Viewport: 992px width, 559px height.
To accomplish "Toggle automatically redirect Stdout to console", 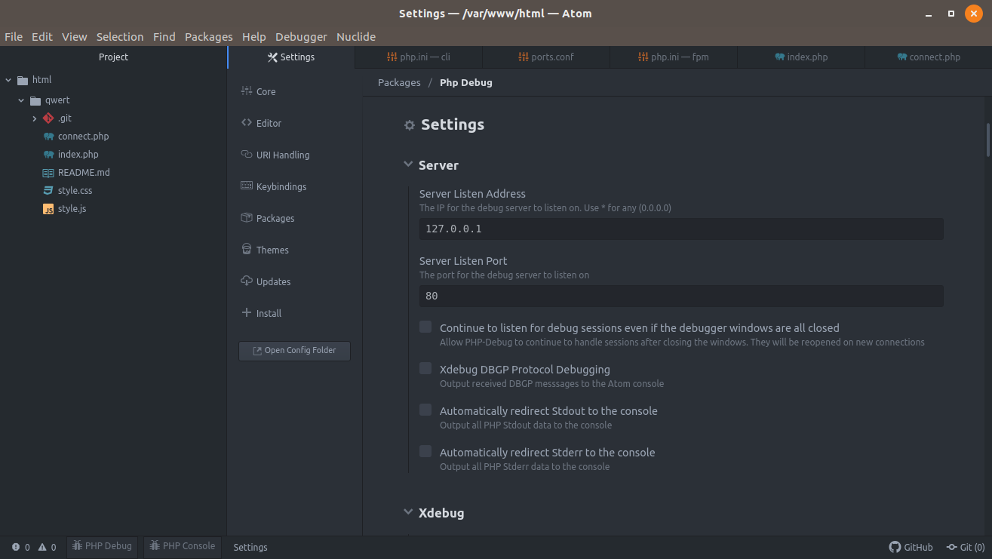I will point(425,410).
